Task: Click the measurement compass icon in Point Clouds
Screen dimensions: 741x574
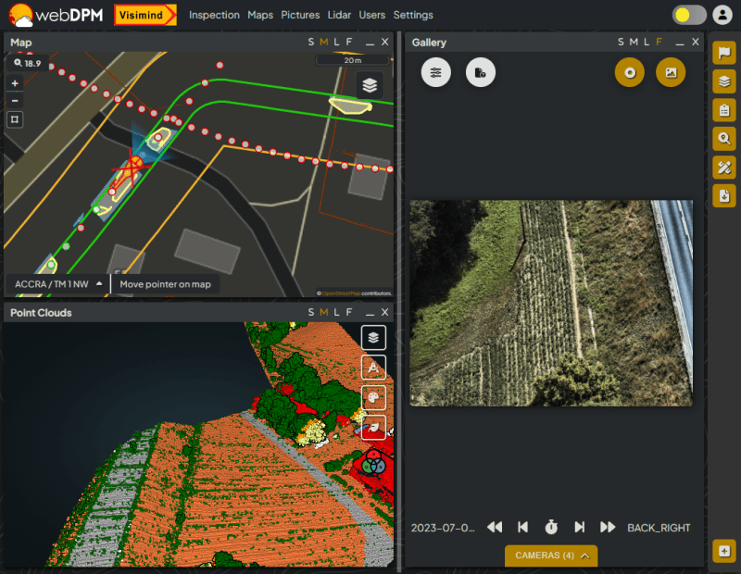Action: (372, 367)
